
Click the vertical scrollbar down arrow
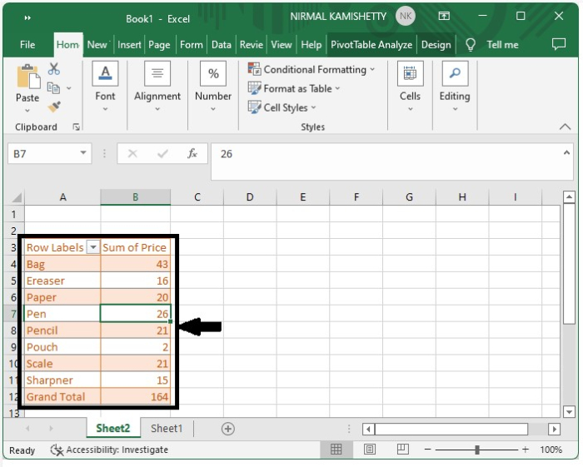[x=569, y=412]
